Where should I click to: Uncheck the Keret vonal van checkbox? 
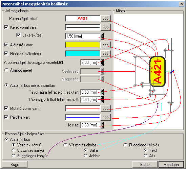point(6,27)
